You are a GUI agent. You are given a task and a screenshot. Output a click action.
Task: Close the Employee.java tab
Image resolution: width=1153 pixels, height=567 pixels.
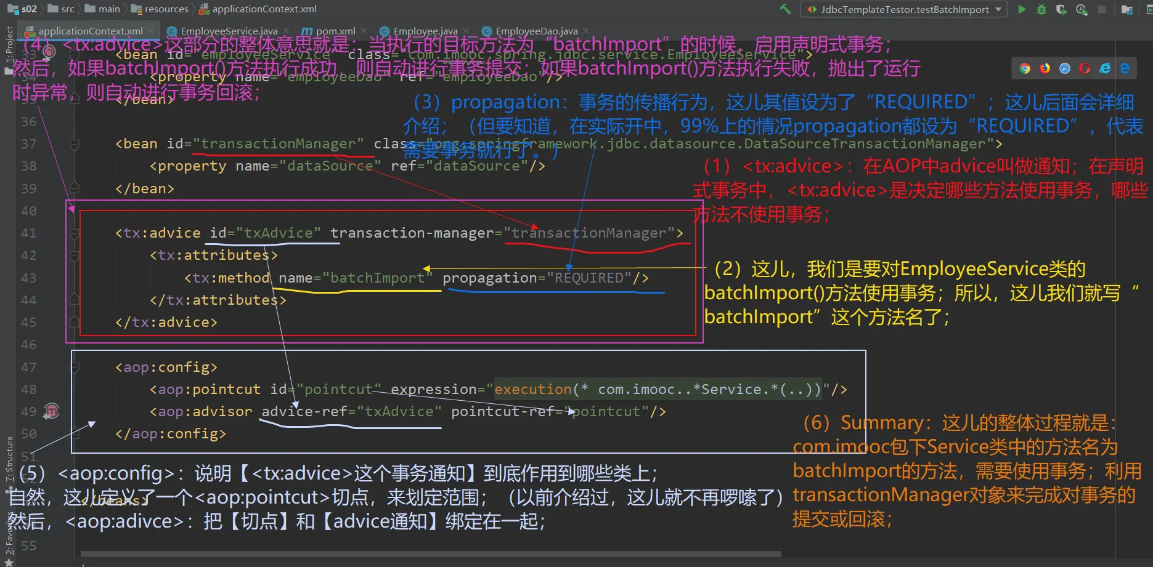pos(466,31)
